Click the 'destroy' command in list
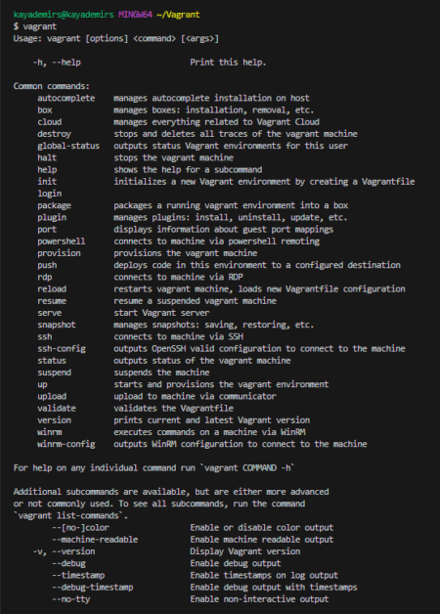 tap(55, 134)
